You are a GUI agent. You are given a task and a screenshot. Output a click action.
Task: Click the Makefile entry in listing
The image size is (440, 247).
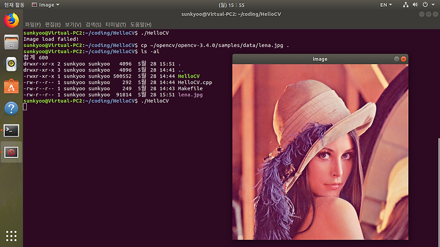pyautogui.click(x=190, y=88)
